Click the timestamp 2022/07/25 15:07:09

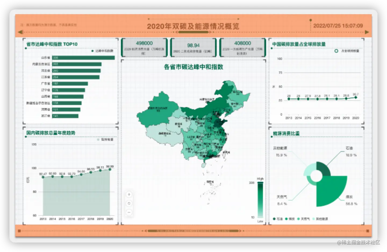pyautogui.click(x=338, y=26)
